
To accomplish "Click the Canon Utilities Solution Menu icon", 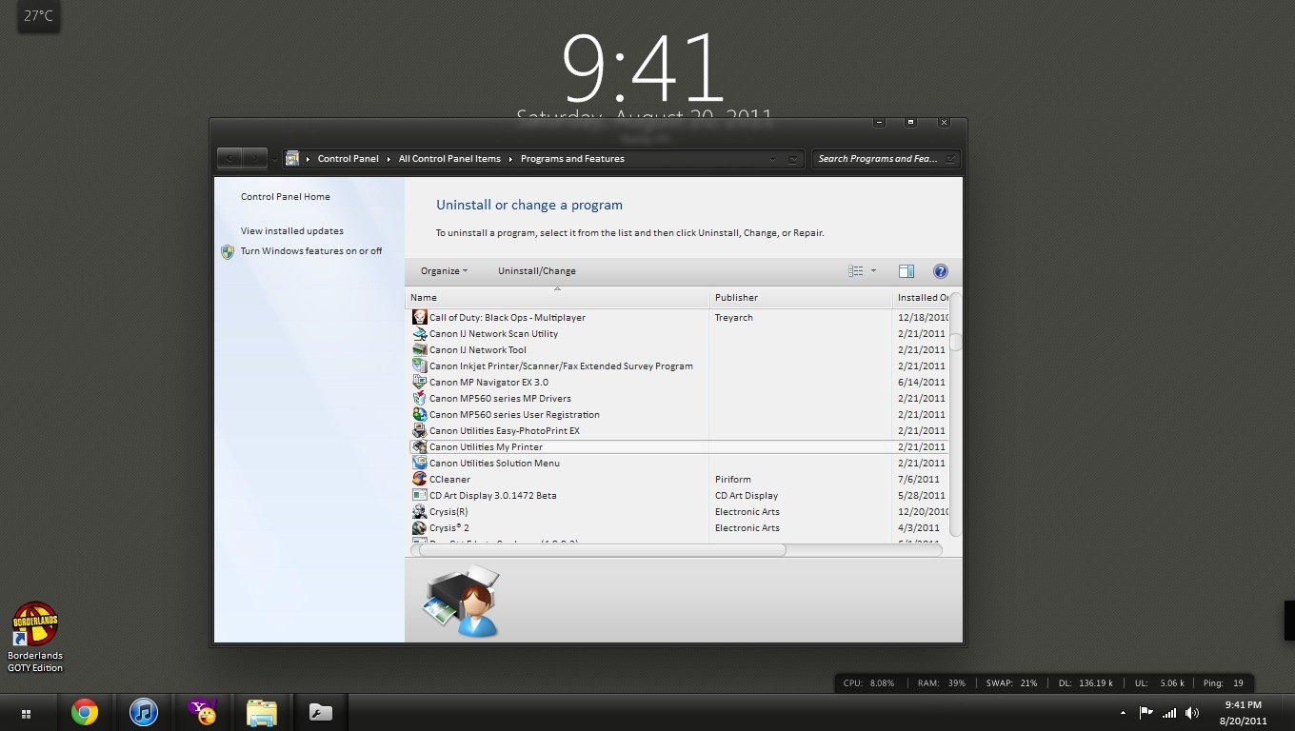I will [419, 463].
